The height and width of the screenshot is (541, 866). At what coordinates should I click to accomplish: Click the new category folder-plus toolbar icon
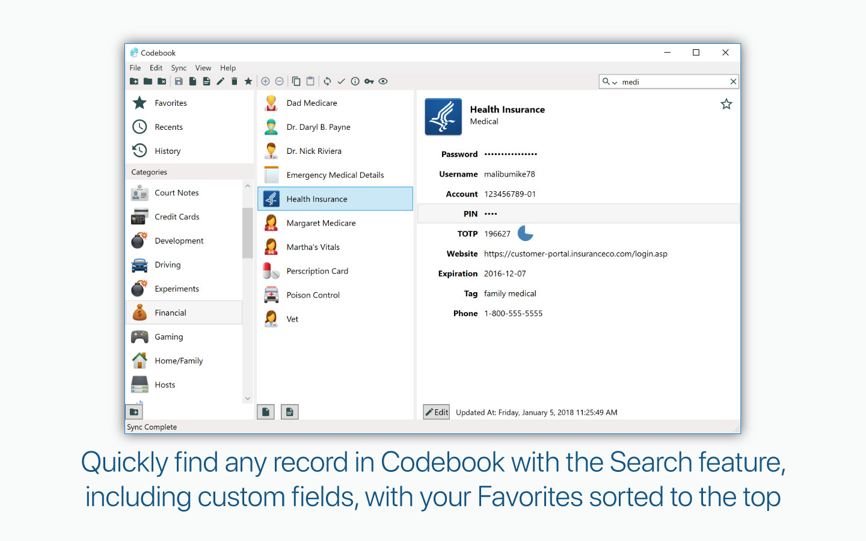tap(134, 81)
